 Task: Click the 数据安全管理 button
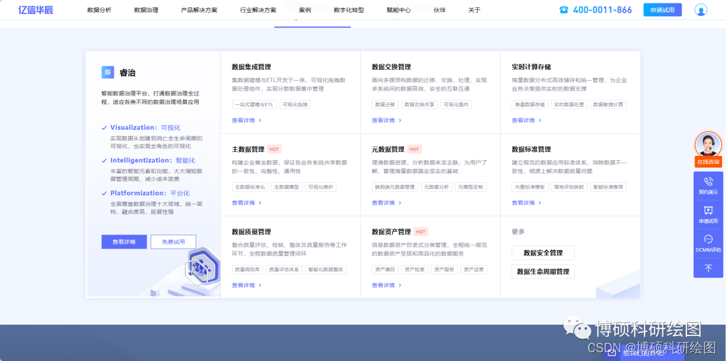543,253
